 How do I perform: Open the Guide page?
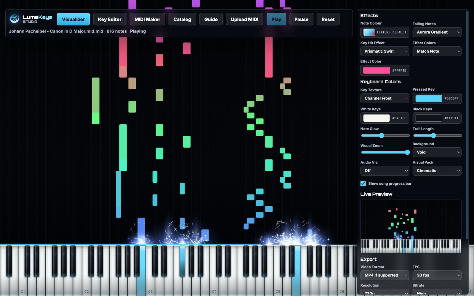pos(211,19)
